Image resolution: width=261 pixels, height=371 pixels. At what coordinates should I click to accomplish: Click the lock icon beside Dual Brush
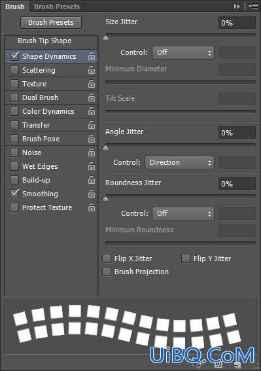click(x=92, y=97)
